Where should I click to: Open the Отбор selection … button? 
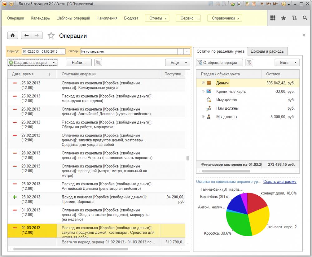(x=180, y=52)
